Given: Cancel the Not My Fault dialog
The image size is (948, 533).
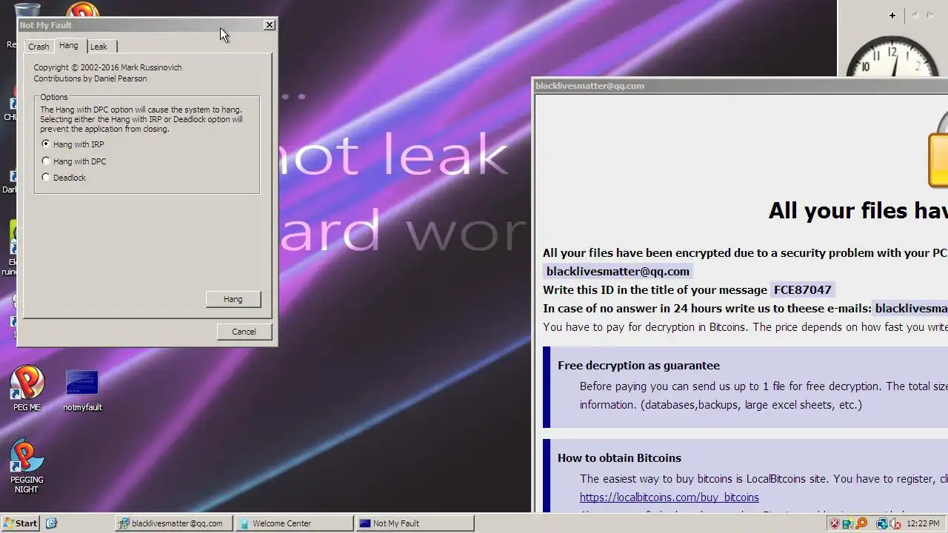Looking at the screenshot, I should coord(244,332).
